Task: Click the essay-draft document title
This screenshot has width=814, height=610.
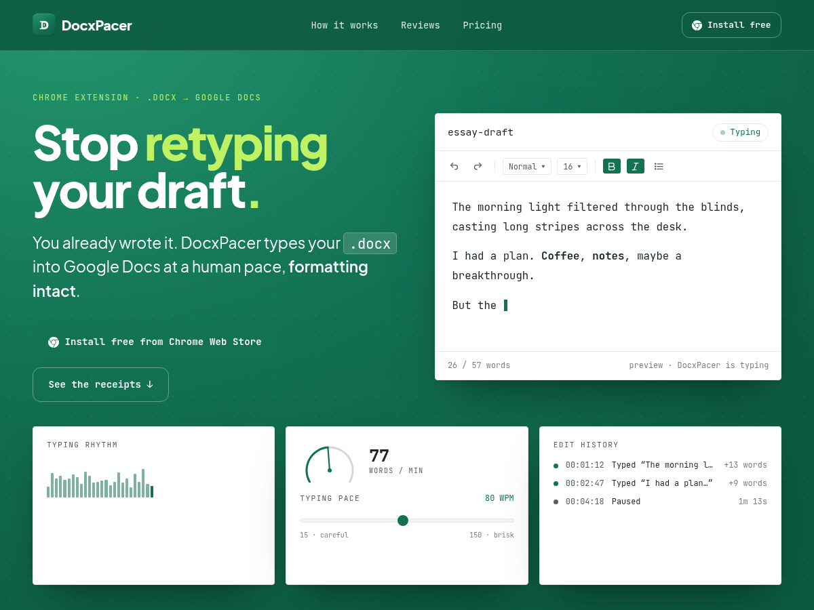Action: (480, 132)
